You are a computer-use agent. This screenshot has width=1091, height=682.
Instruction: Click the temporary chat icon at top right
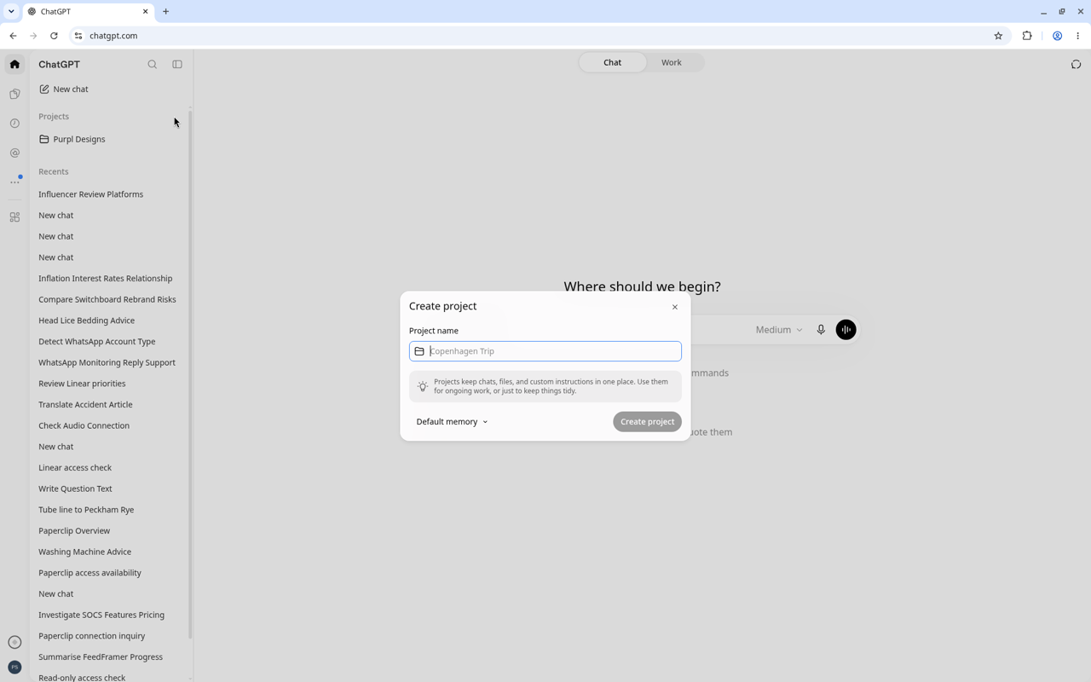coord(1076,64)
